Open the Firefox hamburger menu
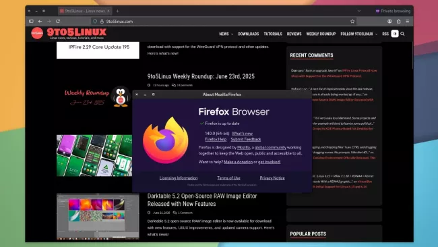Image resolution: width=438 pixels, height=247 pixels. pos(408,22)
